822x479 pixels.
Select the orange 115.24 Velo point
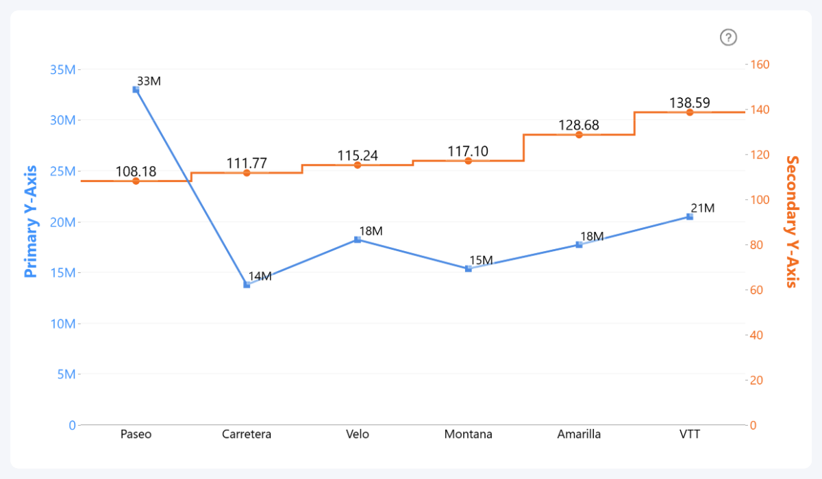click(358, 165)
